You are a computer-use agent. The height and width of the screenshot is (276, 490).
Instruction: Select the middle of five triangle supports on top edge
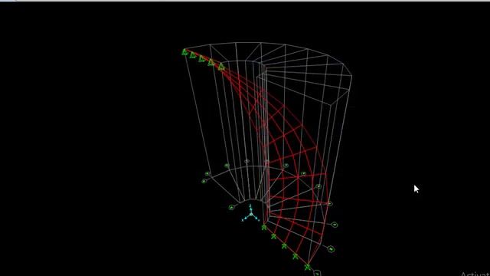pyautogui.click(x=202, y=59)
